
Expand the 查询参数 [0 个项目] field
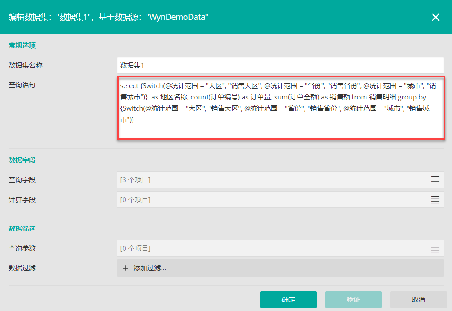280,248
